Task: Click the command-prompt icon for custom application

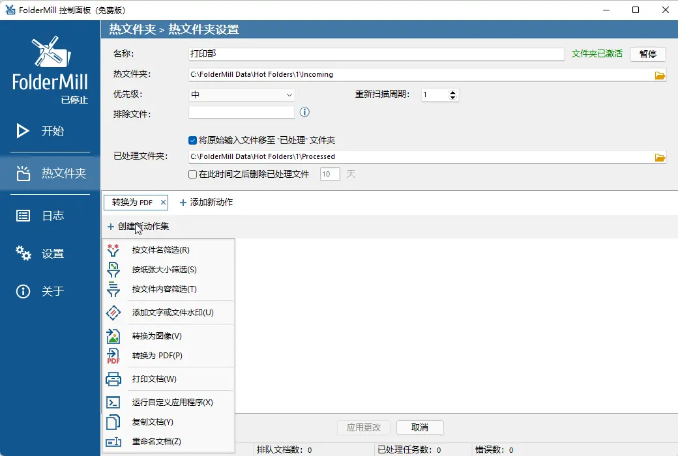Action: tap(113, 403)
